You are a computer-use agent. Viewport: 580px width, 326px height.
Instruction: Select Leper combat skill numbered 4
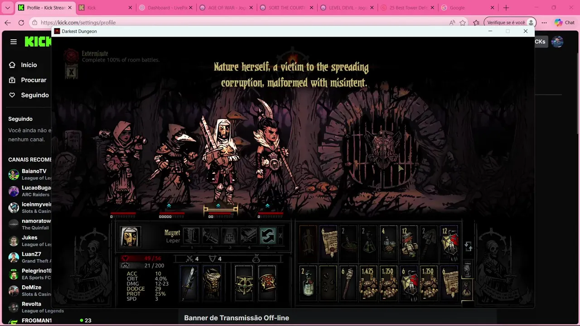pyautogui.click(x=249, y=236)
